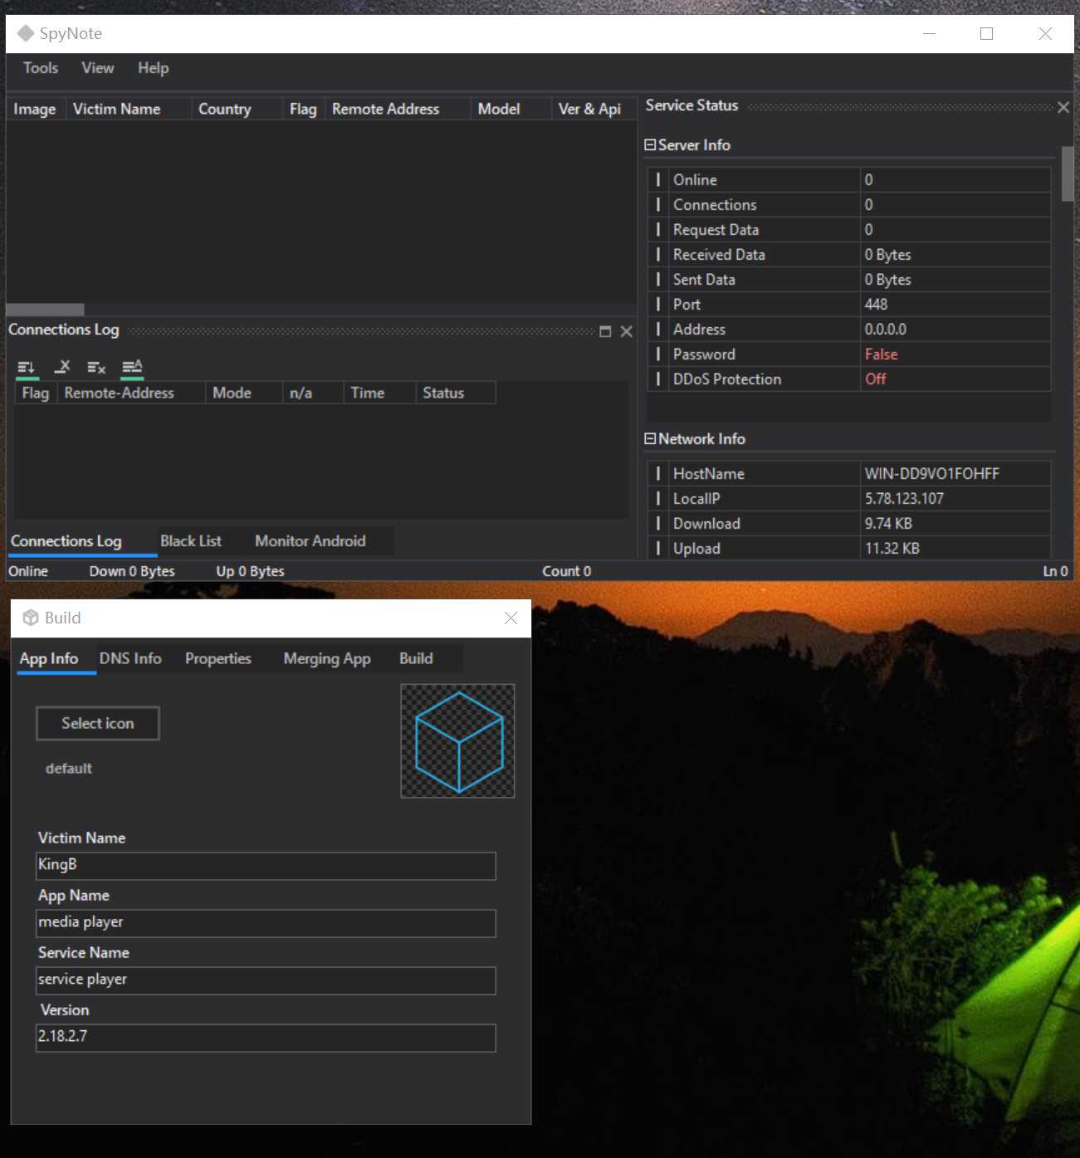Click the App Name input field
Image resolution: width=1080 pixels, height=1158 pixels.
click(266, 922)
